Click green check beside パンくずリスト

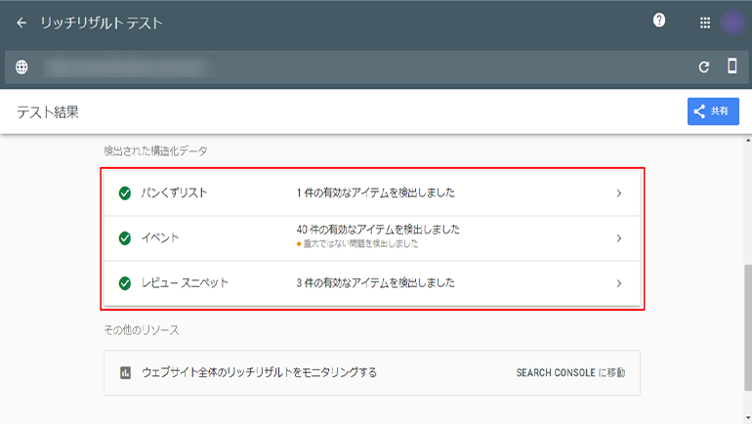[x=125, y=193]
